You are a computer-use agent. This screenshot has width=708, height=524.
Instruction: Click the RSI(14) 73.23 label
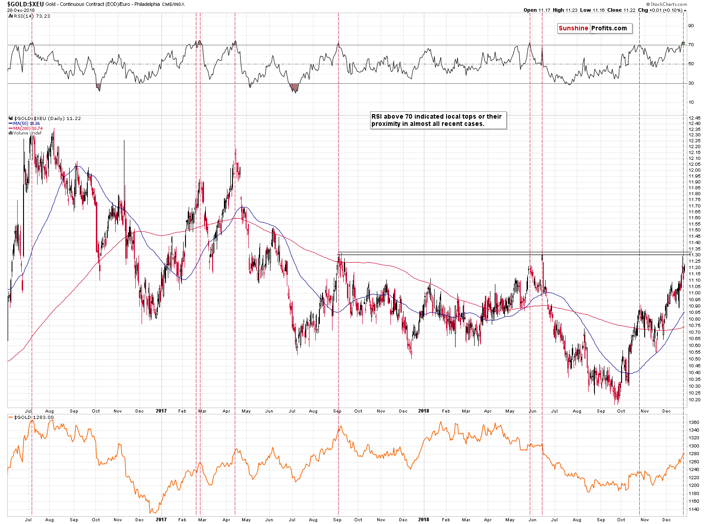32,16
